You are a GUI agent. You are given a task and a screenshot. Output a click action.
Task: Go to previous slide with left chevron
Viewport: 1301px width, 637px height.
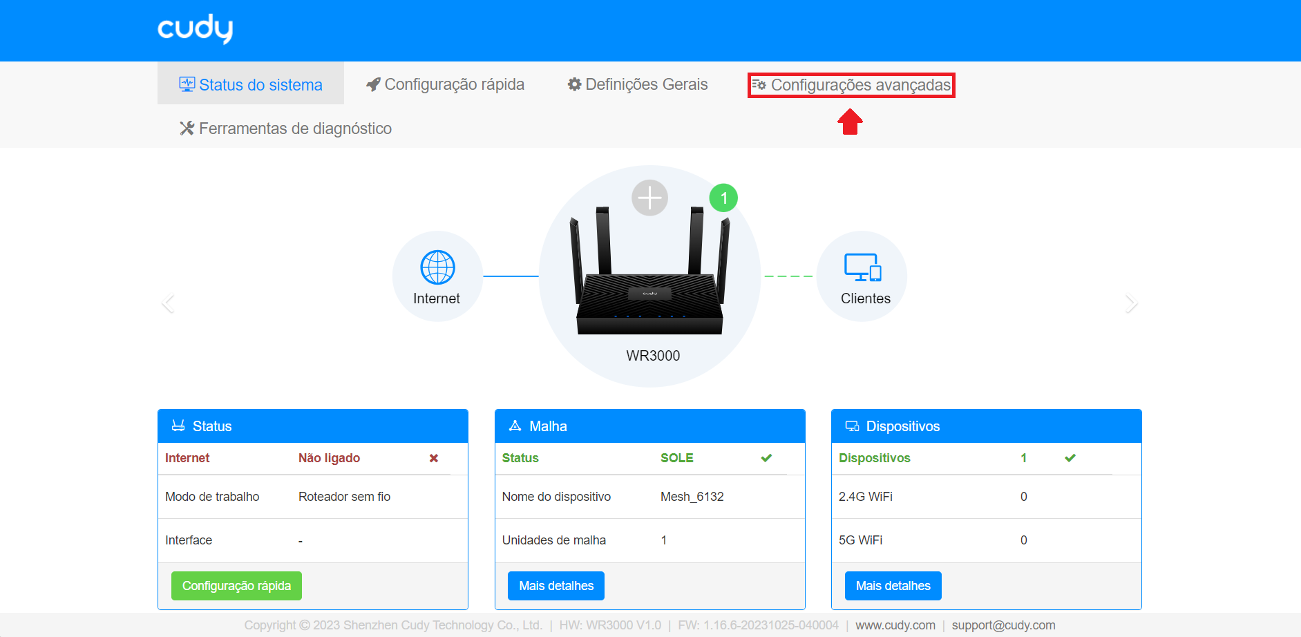pos(168,303)
